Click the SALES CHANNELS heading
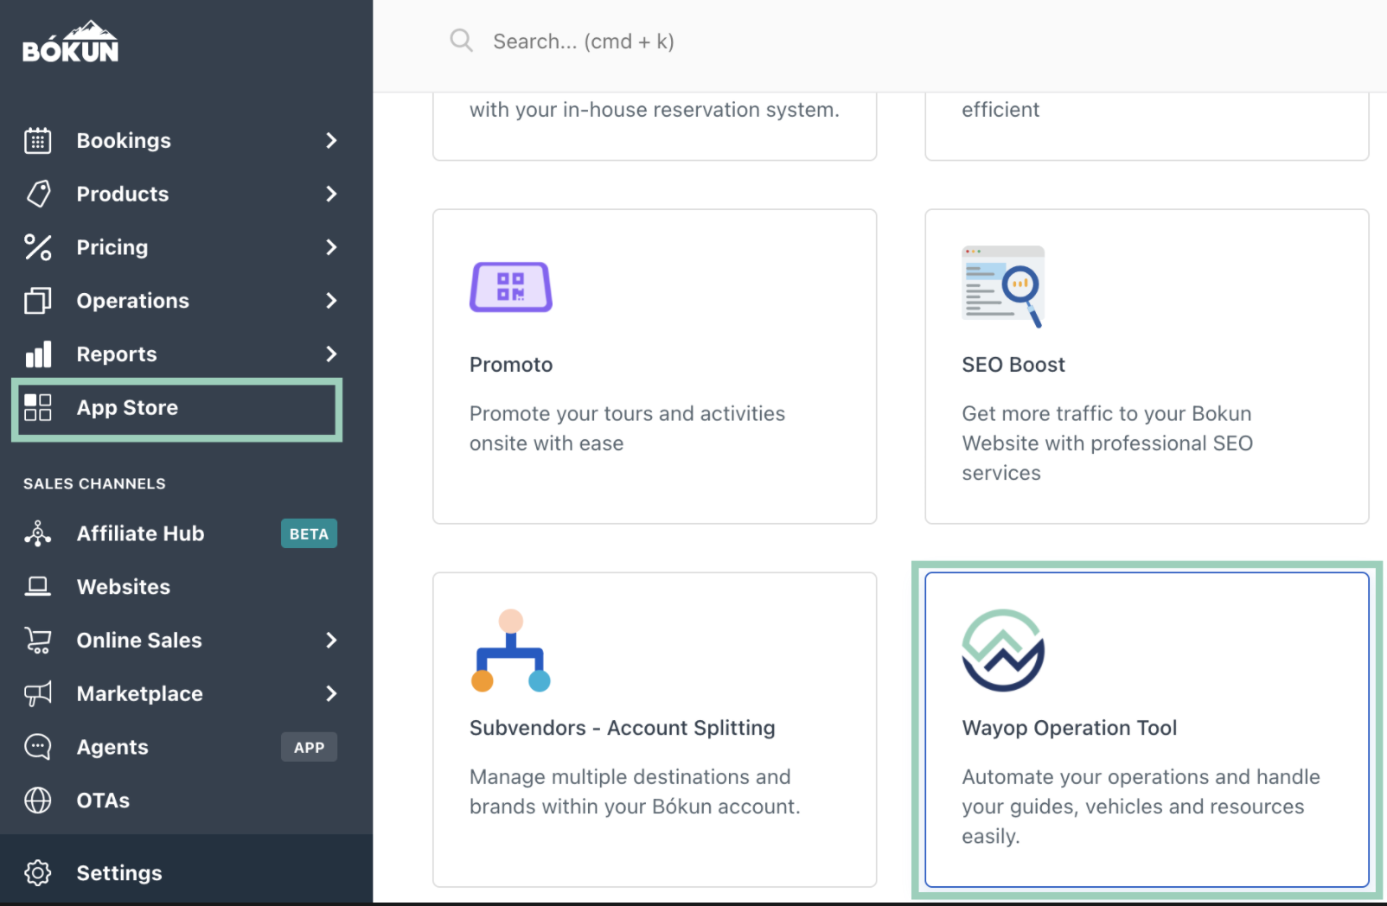 94,483
